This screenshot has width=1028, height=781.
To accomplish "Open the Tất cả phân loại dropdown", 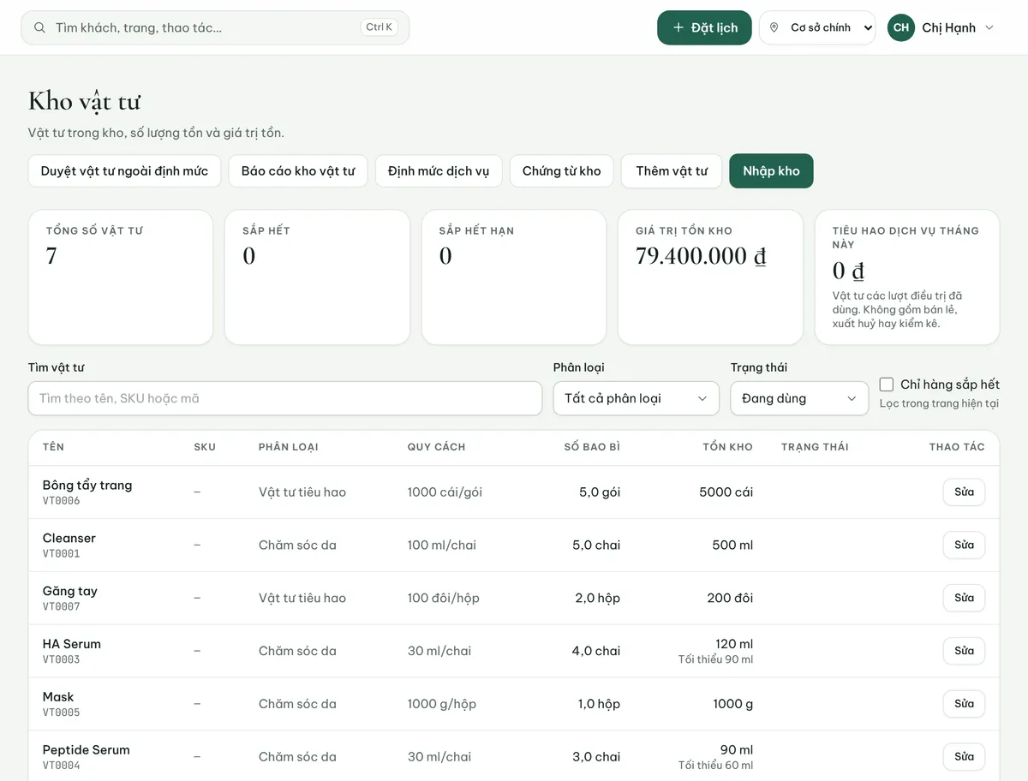I will pos(636,398).
